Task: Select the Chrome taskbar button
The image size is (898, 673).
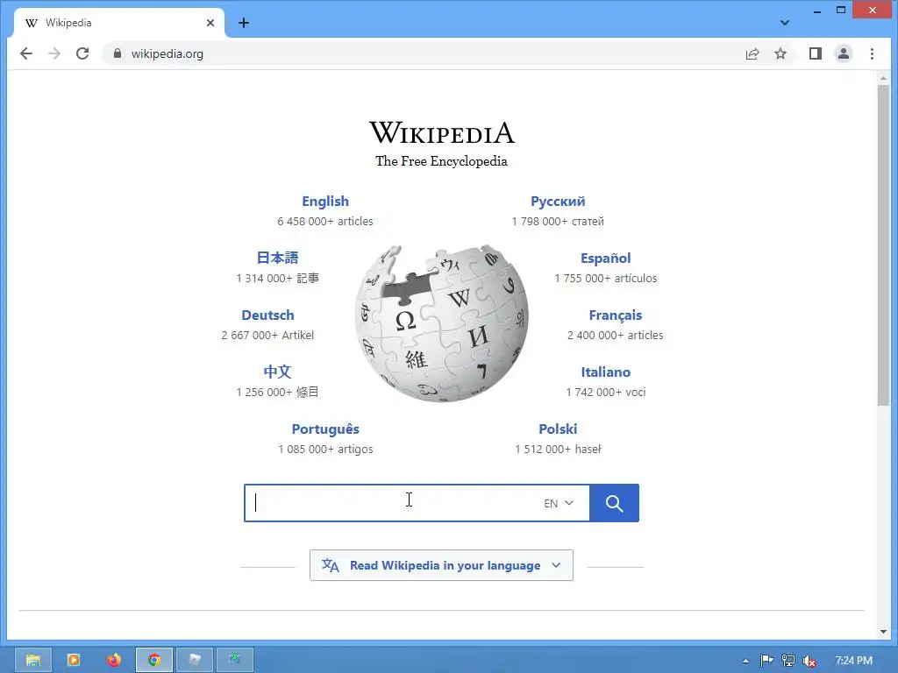Action: pyautogui.click(x=154, y=660)
